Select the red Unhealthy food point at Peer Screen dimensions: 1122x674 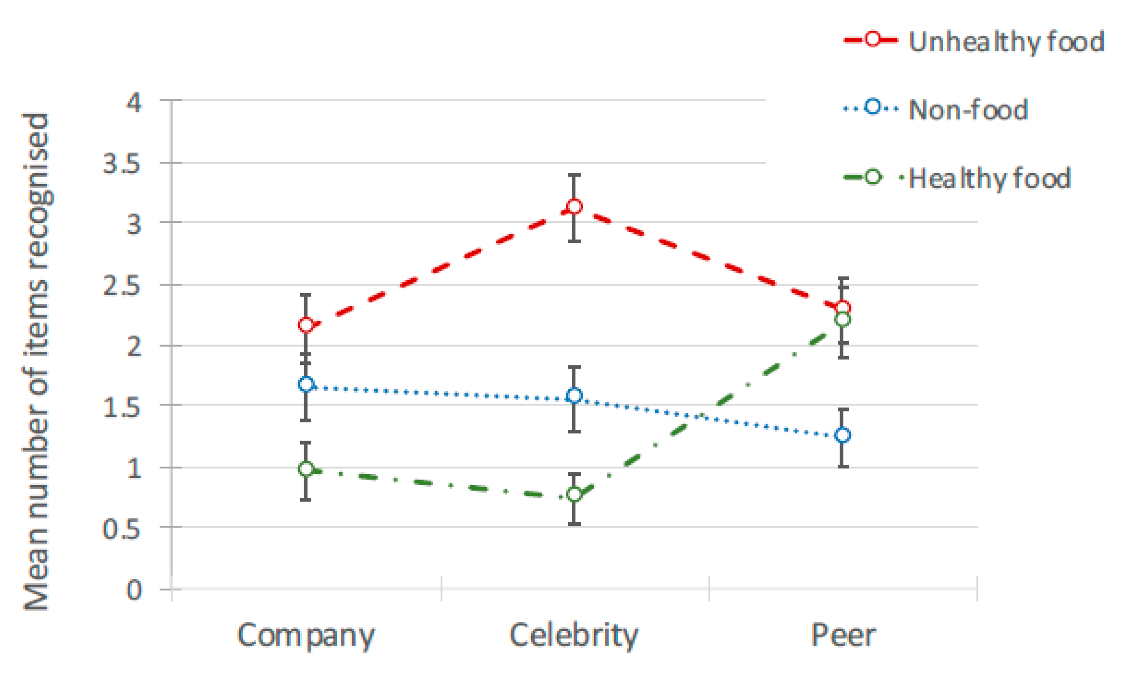pyautogui.click(x=843, y=308)
